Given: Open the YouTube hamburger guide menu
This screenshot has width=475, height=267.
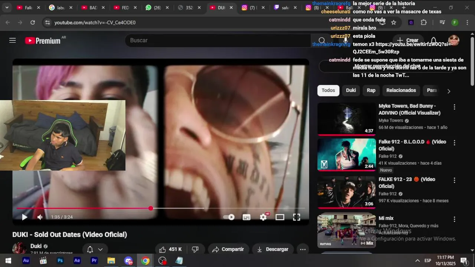Looking at the screenshot, I should click(x=13, y=40).
